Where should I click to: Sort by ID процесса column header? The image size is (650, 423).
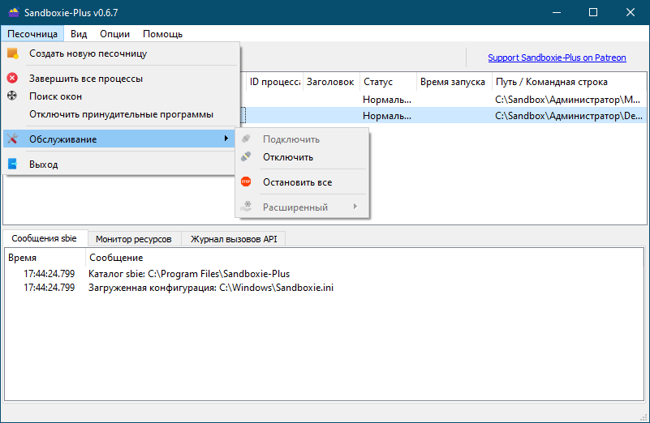tap(275, 82)
